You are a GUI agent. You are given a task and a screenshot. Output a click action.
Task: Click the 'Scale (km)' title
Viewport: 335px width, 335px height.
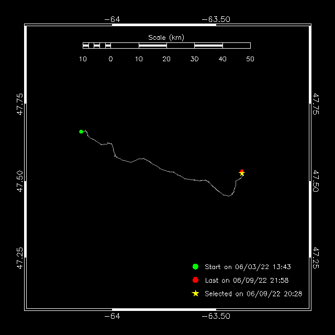pyautogui.click(x=166, y=37)
